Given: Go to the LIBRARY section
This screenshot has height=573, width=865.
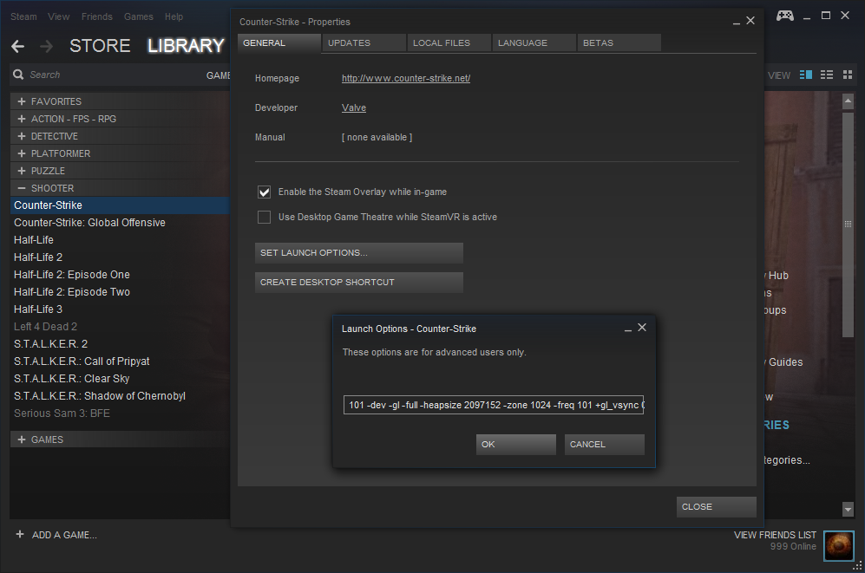Looking at the screenshot, I should tap(186, 46).
